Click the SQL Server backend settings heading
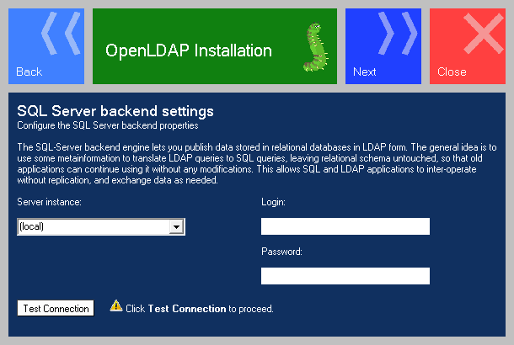This screenshot has width=514, height=345. click(115, 111)
